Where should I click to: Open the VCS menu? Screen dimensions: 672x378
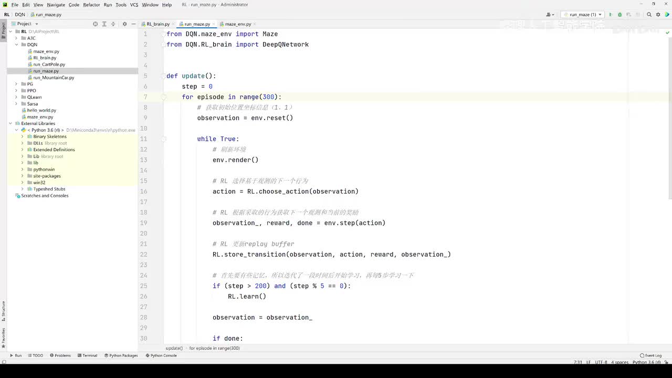pyautogui.click(x=134, y=5)
